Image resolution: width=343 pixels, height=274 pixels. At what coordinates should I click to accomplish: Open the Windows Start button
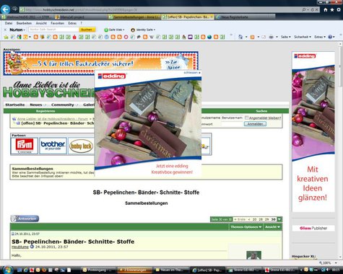[7, 269]
